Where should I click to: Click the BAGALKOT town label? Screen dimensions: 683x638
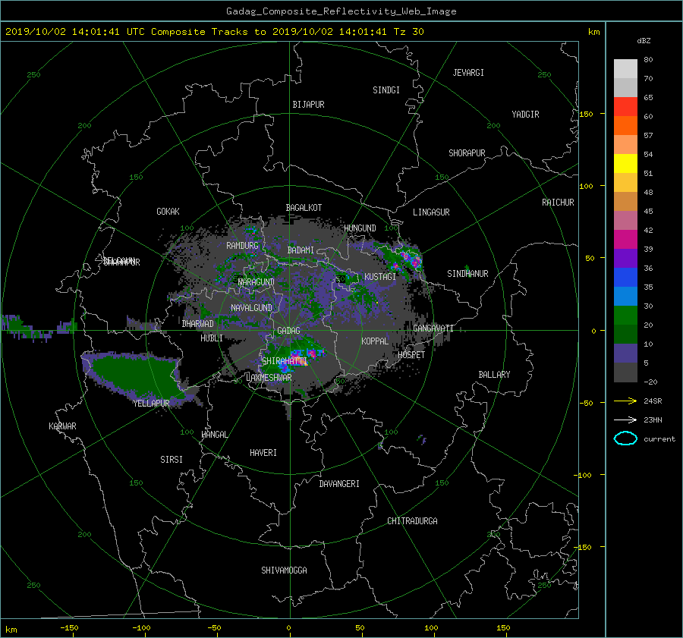point(304,208)
